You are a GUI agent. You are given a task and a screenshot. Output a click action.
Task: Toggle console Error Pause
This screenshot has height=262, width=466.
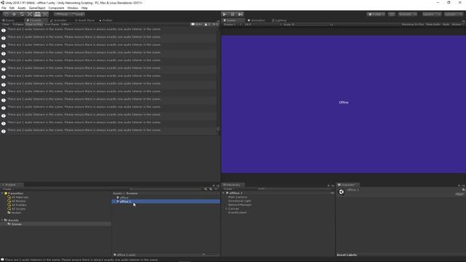[52, 24]
